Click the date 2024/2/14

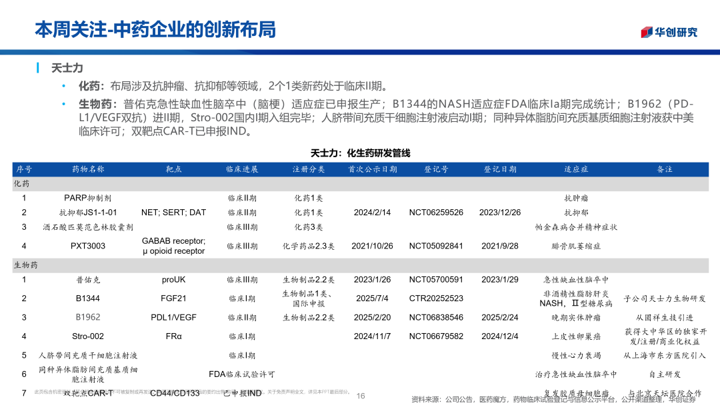[373, 212]
